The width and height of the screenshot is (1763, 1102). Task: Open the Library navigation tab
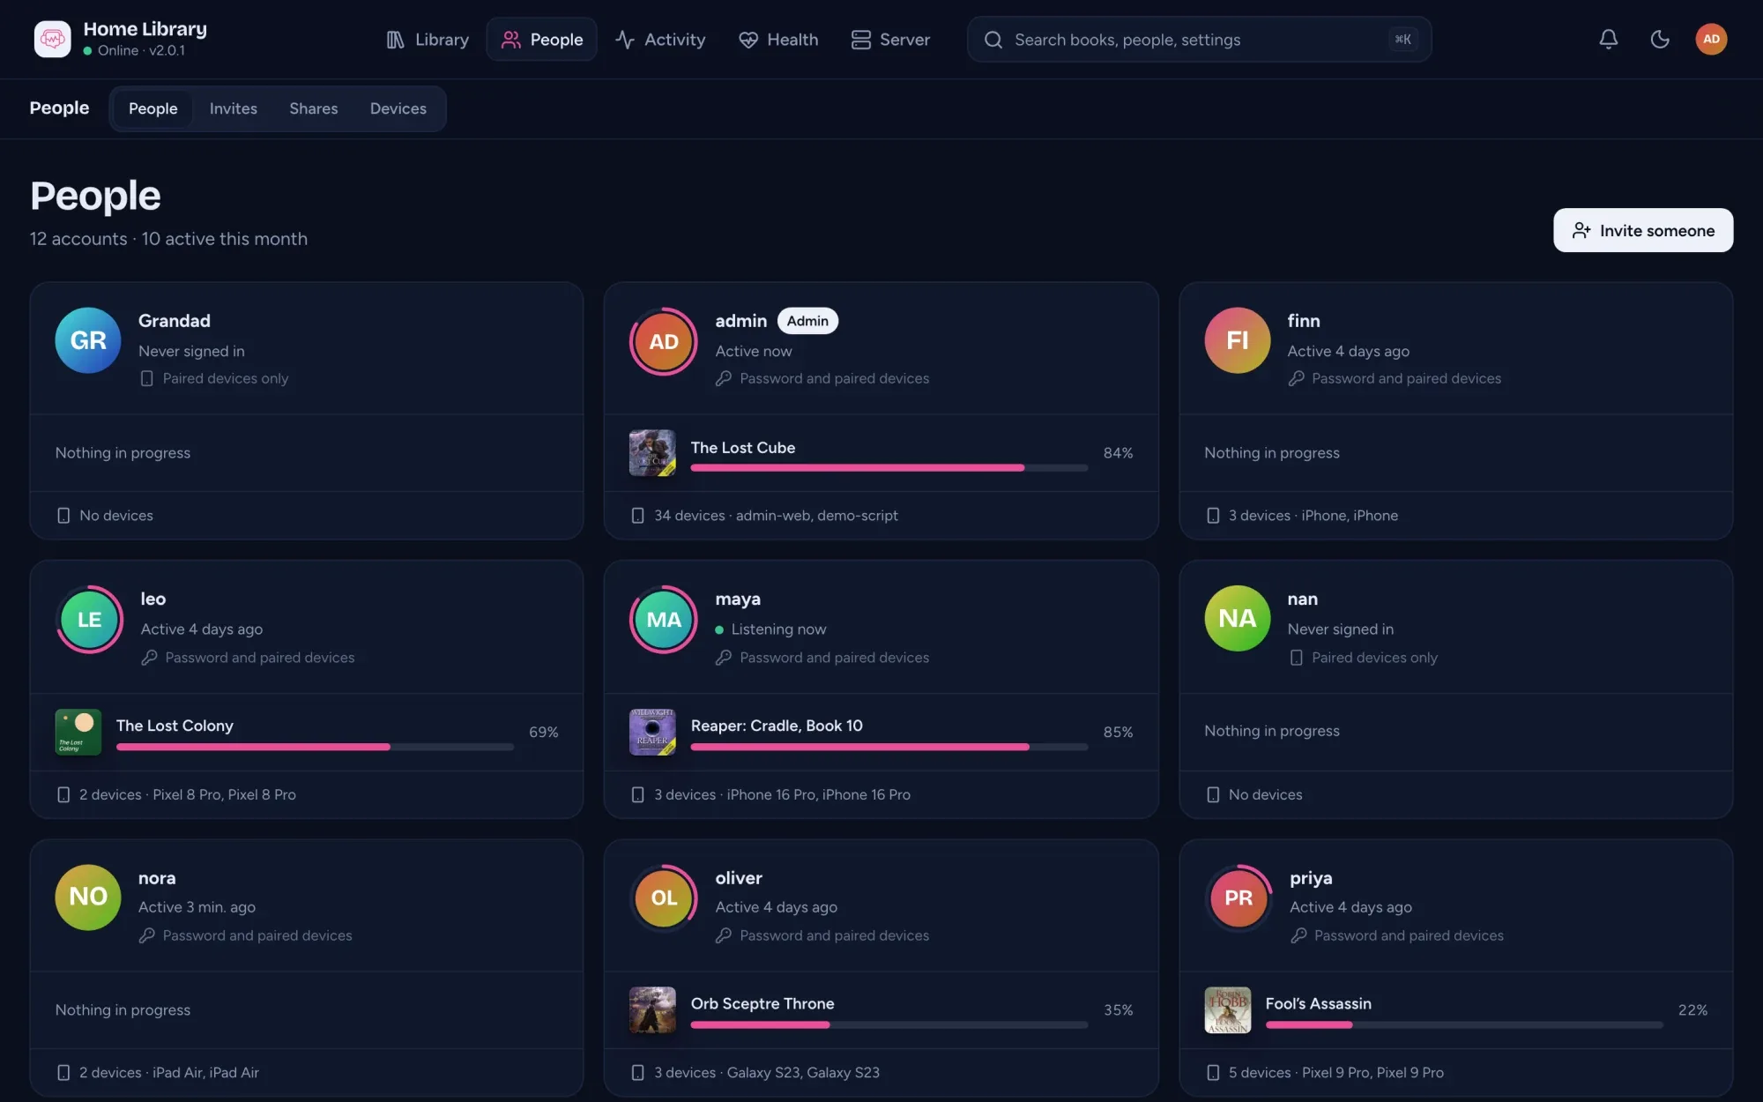pos(428,40)
